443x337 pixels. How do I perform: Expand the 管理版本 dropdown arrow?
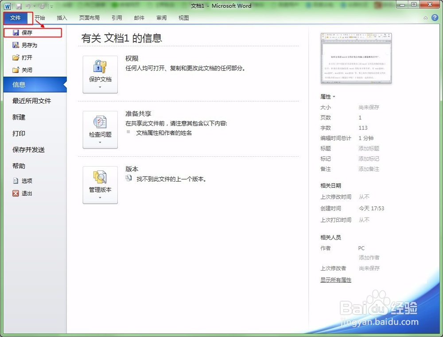pos(100,198)
